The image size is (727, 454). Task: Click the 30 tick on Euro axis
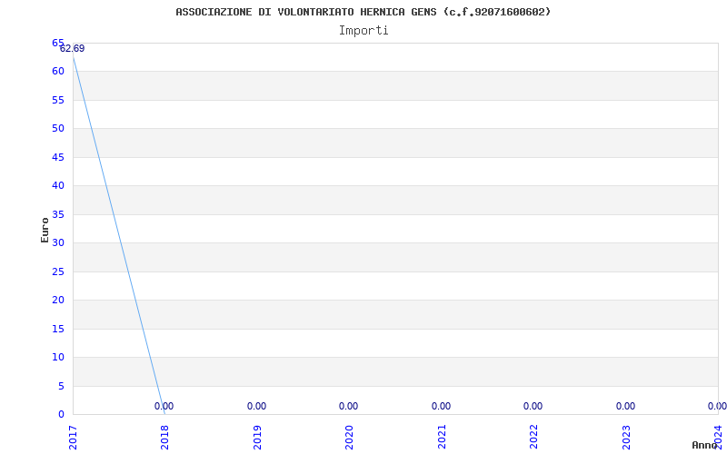[58, 242]
